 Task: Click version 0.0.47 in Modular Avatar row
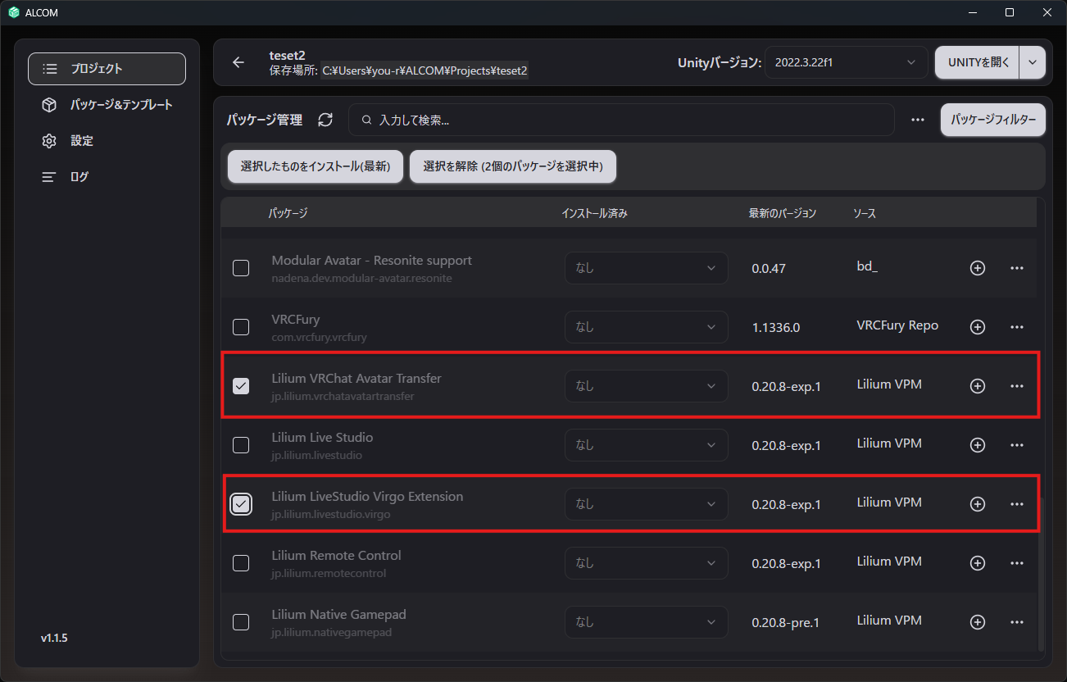tap(770, 268)
